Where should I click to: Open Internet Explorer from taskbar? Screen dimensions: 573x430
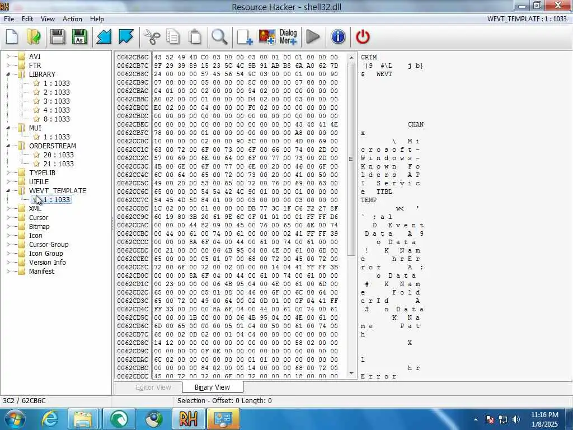[50, 419]
